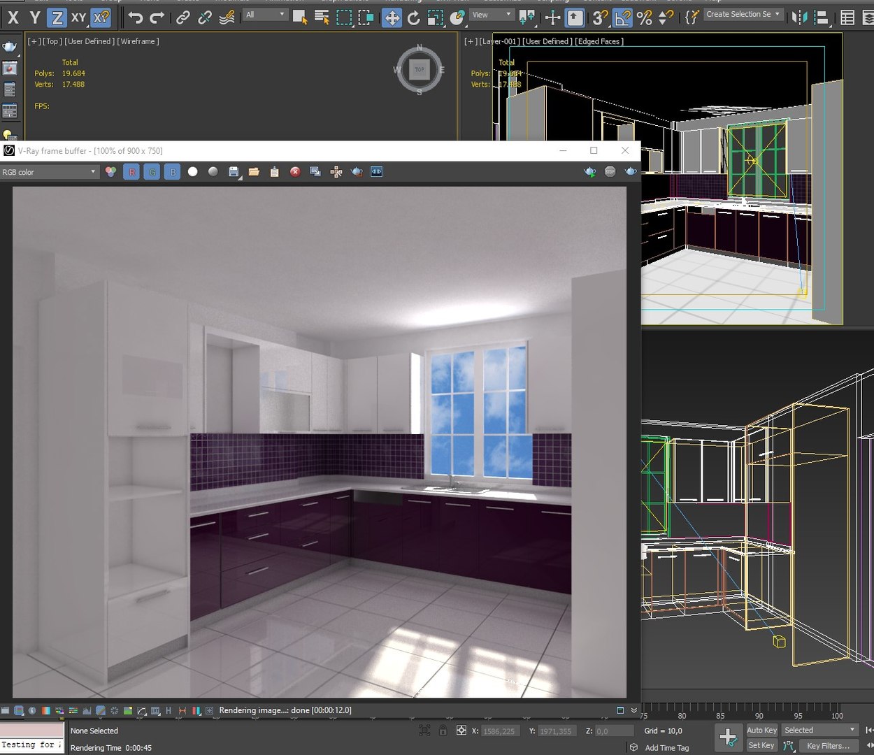Click region render teapot icon

coord(357,171)
